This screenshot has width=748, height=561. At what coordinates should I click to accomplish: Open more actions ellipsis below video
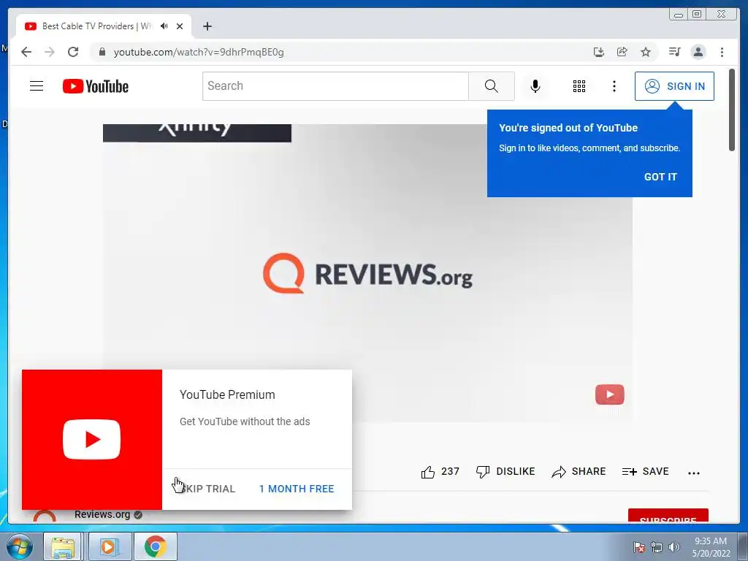pyautogui.click(x=694, y=473)
